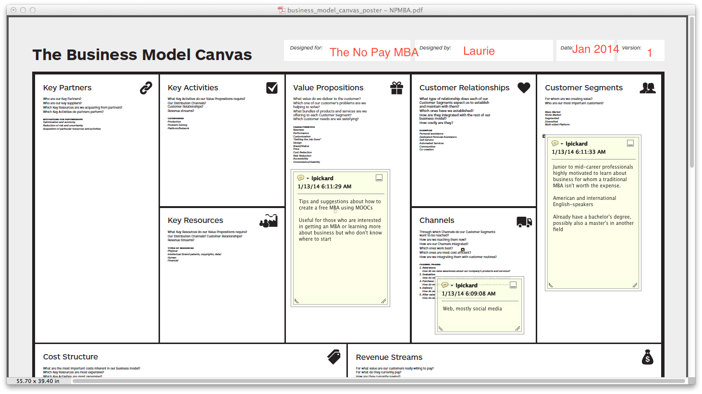Click the Key Resources factory icon
This screenshot has height=394, width=702.
(269, 221)
